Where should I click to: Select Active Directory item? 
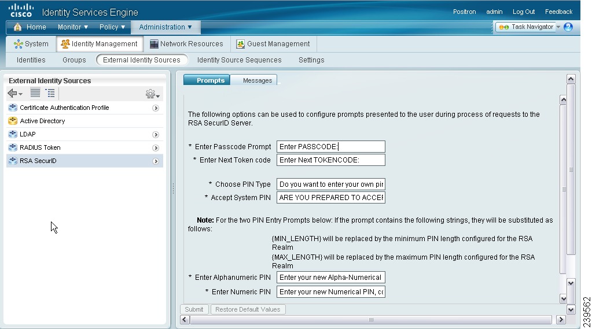point(84,121)
